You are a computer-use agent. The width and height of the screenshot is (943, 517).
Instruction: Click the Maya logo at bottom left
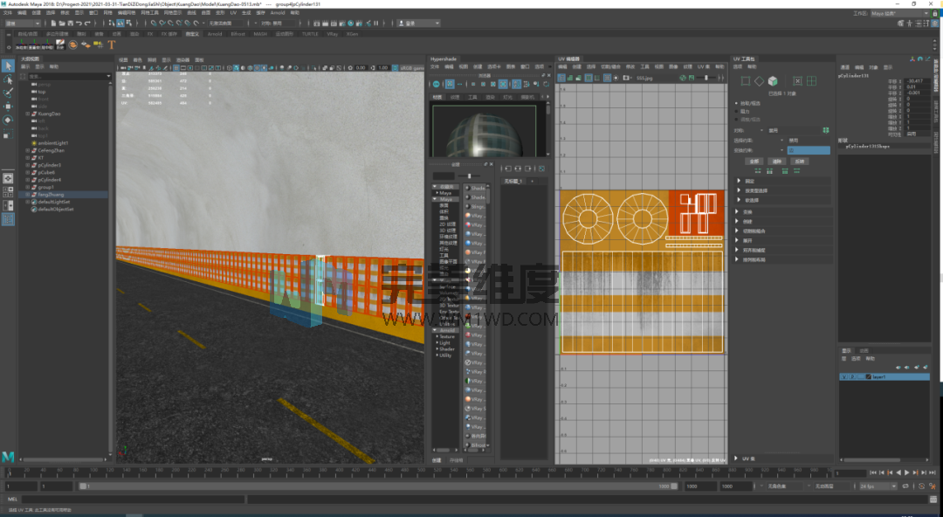tap(8, 457)
